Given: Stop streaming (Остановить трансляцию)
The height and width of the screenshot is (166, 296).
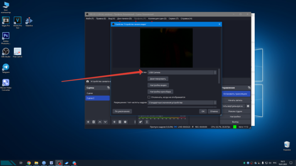Looking at the screenshot, I should 235,94.
